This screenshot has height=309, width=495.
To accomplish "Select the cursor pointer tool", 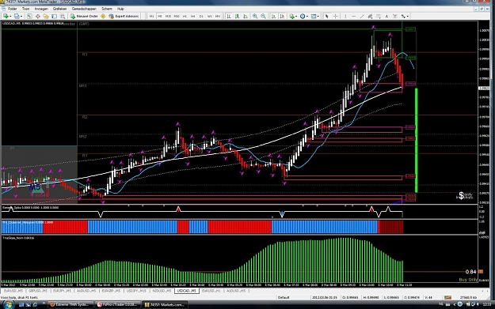I will [327, 16].
